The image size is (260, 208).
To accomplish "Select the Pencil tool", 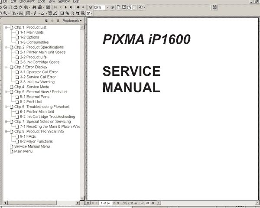I will click(x=35, y=13).
